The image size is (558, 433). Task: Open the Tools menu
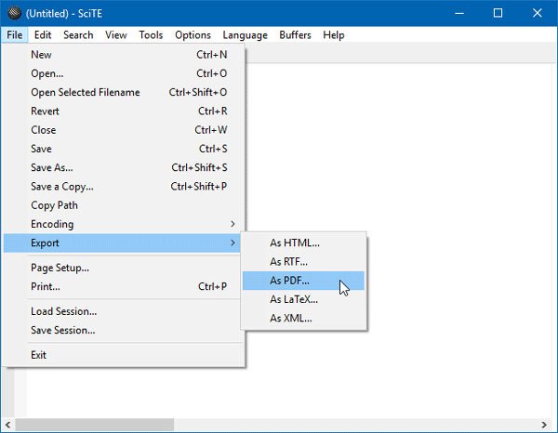(151, 34)
